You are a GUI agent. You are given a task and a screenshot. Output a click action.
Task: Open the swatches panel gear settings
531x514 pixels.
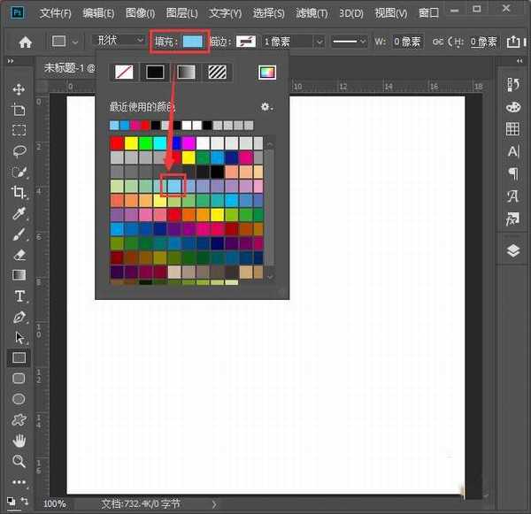pyautogui.click(x=266, y=107)
